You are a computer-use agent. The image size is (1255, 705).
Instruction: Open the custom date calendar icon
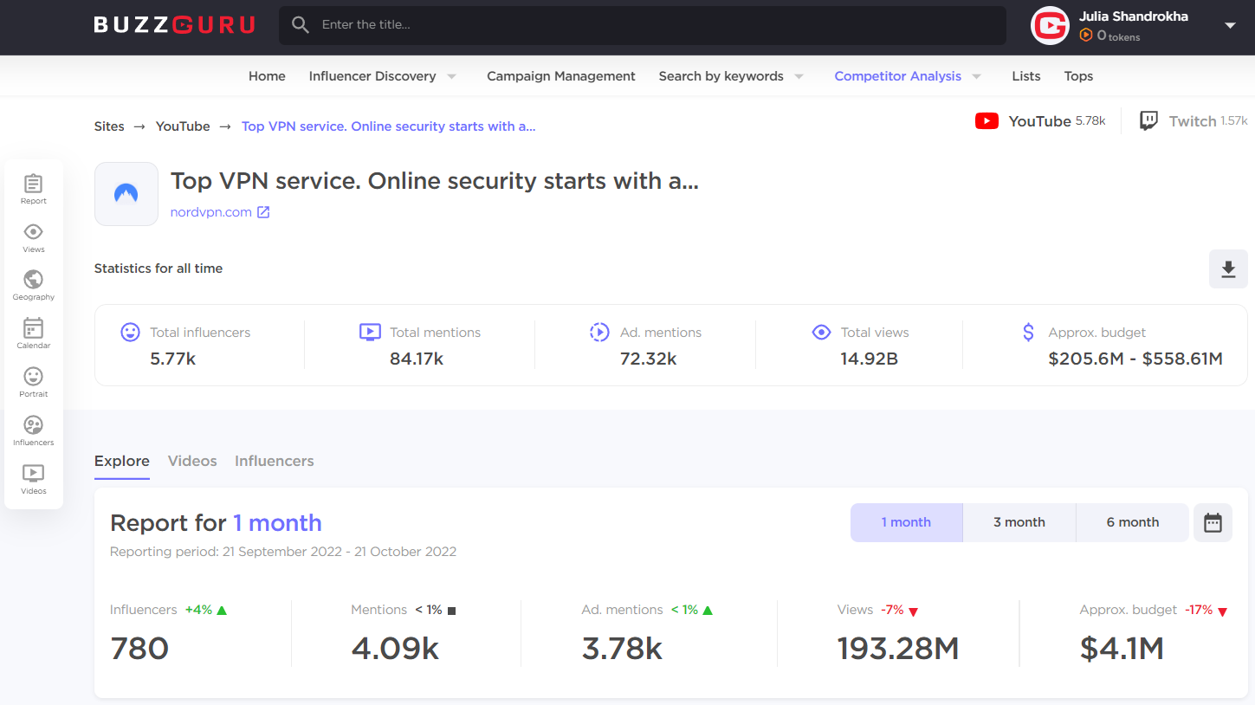tap(1213, 522)
